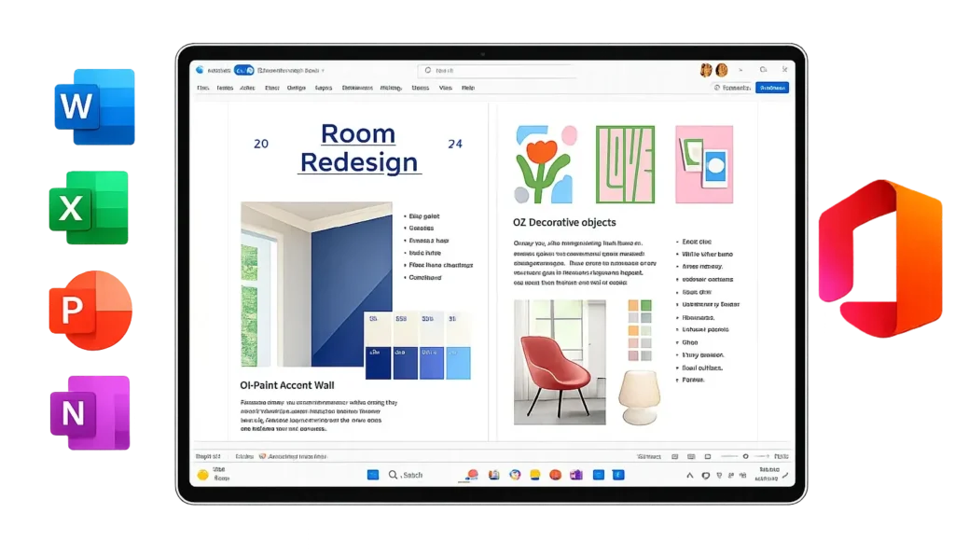Click the first user avatar in title bar
The image size is (955, 555).
pyautogui.click(x=706, y=70)
